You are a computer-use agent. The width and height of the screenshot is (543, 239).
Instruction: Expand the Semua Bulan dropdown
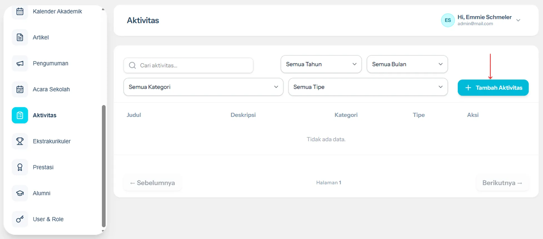click(x=407, y=64)
